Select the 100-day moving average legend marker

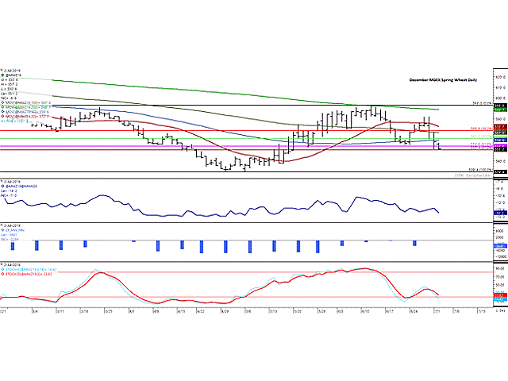[x=2, y=102]
